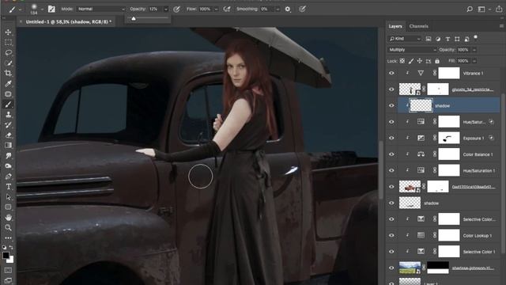
Task: Select the Hand tool
Action: point(9,218)
